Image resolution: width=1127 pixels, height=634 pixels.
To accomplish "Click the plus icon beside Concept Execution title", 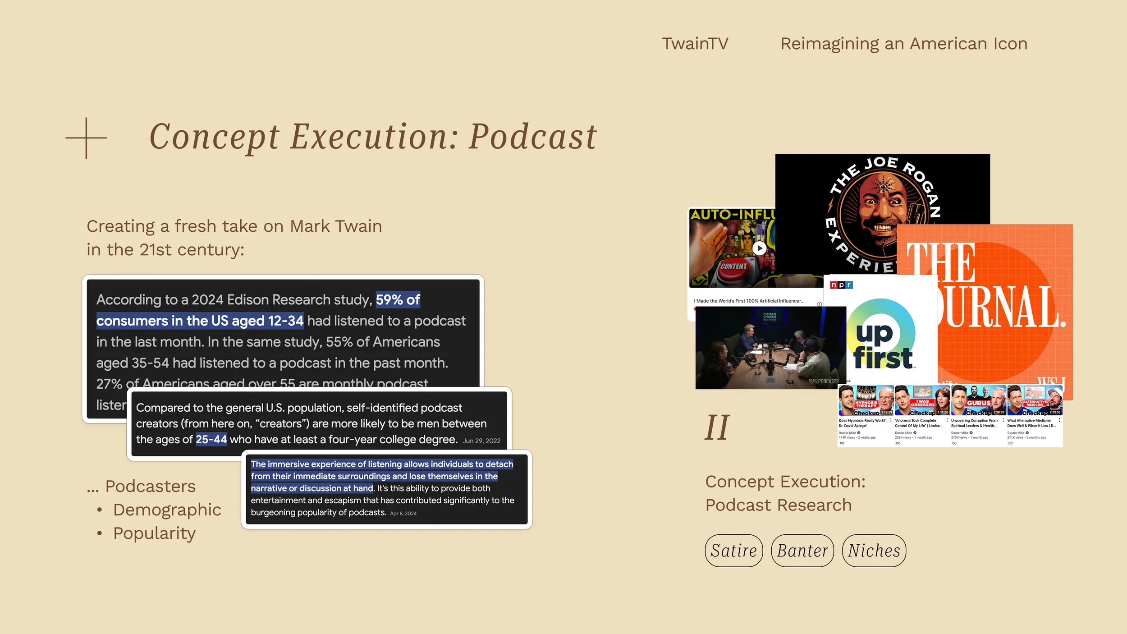I will coord(86,138).
